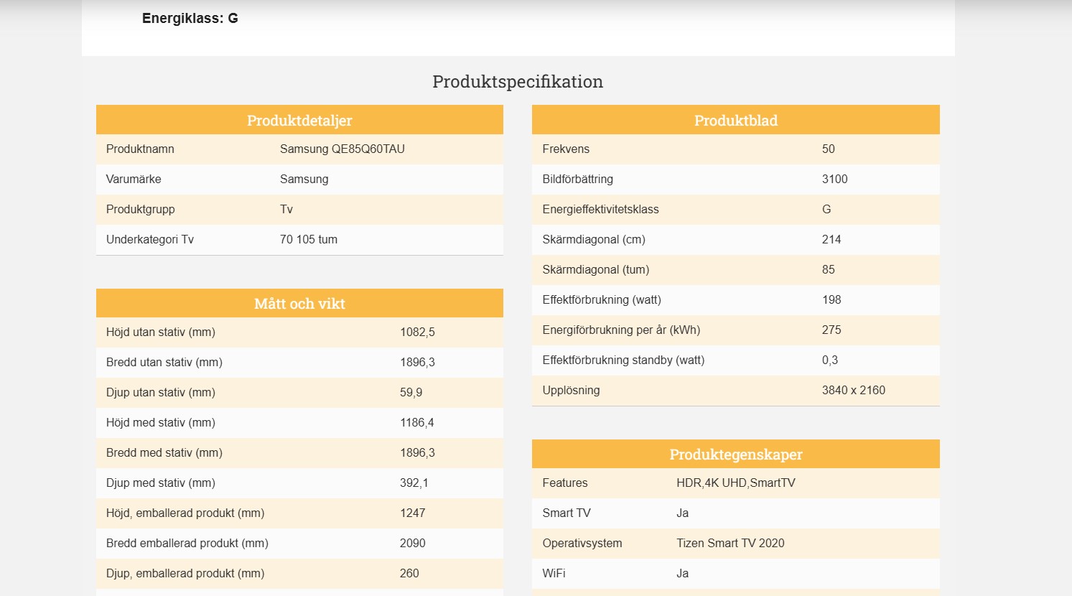Image resolution: width=1072 pixels, height=596 pixels.
Task: Click the Mått och vikt header
Action: (299, 304)
